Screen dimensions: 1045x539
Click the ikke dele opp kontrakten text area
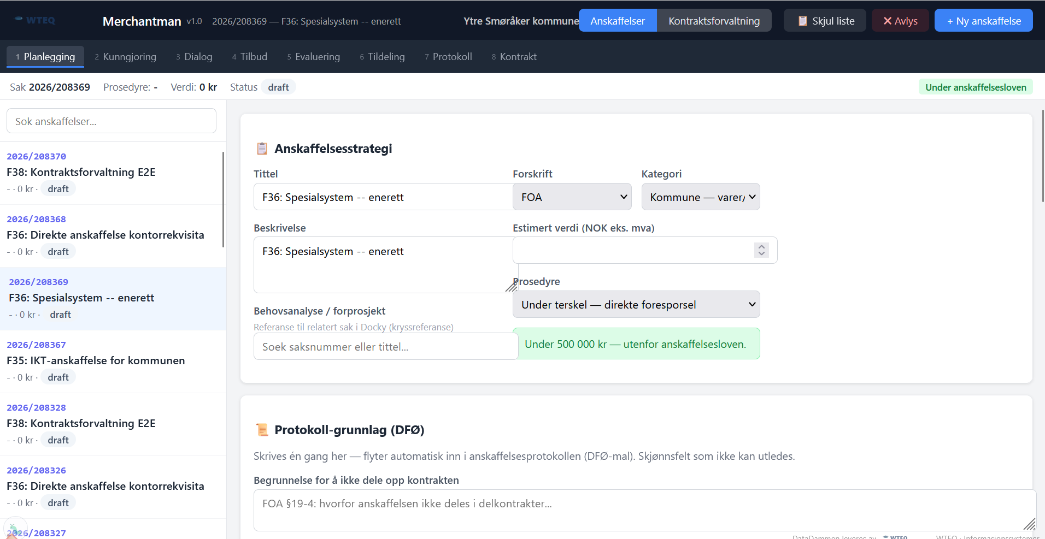645,510
